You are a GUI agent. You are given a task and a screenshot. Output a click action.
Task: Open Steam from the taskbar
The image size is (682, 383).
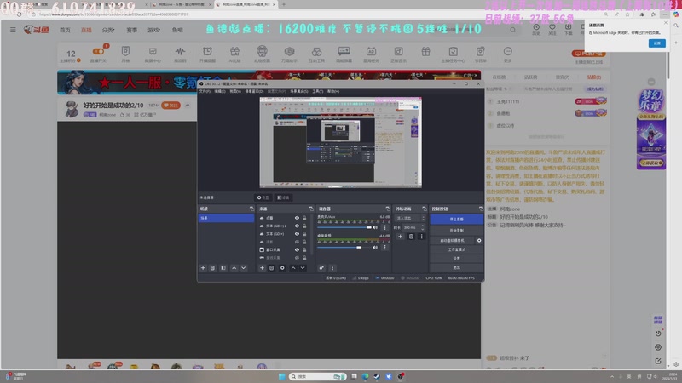(x=377, y=376)
